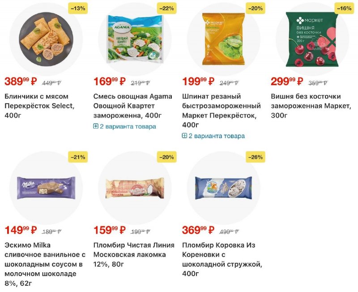Click the −26% discount badge on пломбир
The width and height of the screenshot is (358, 292).
coord(256,157)
